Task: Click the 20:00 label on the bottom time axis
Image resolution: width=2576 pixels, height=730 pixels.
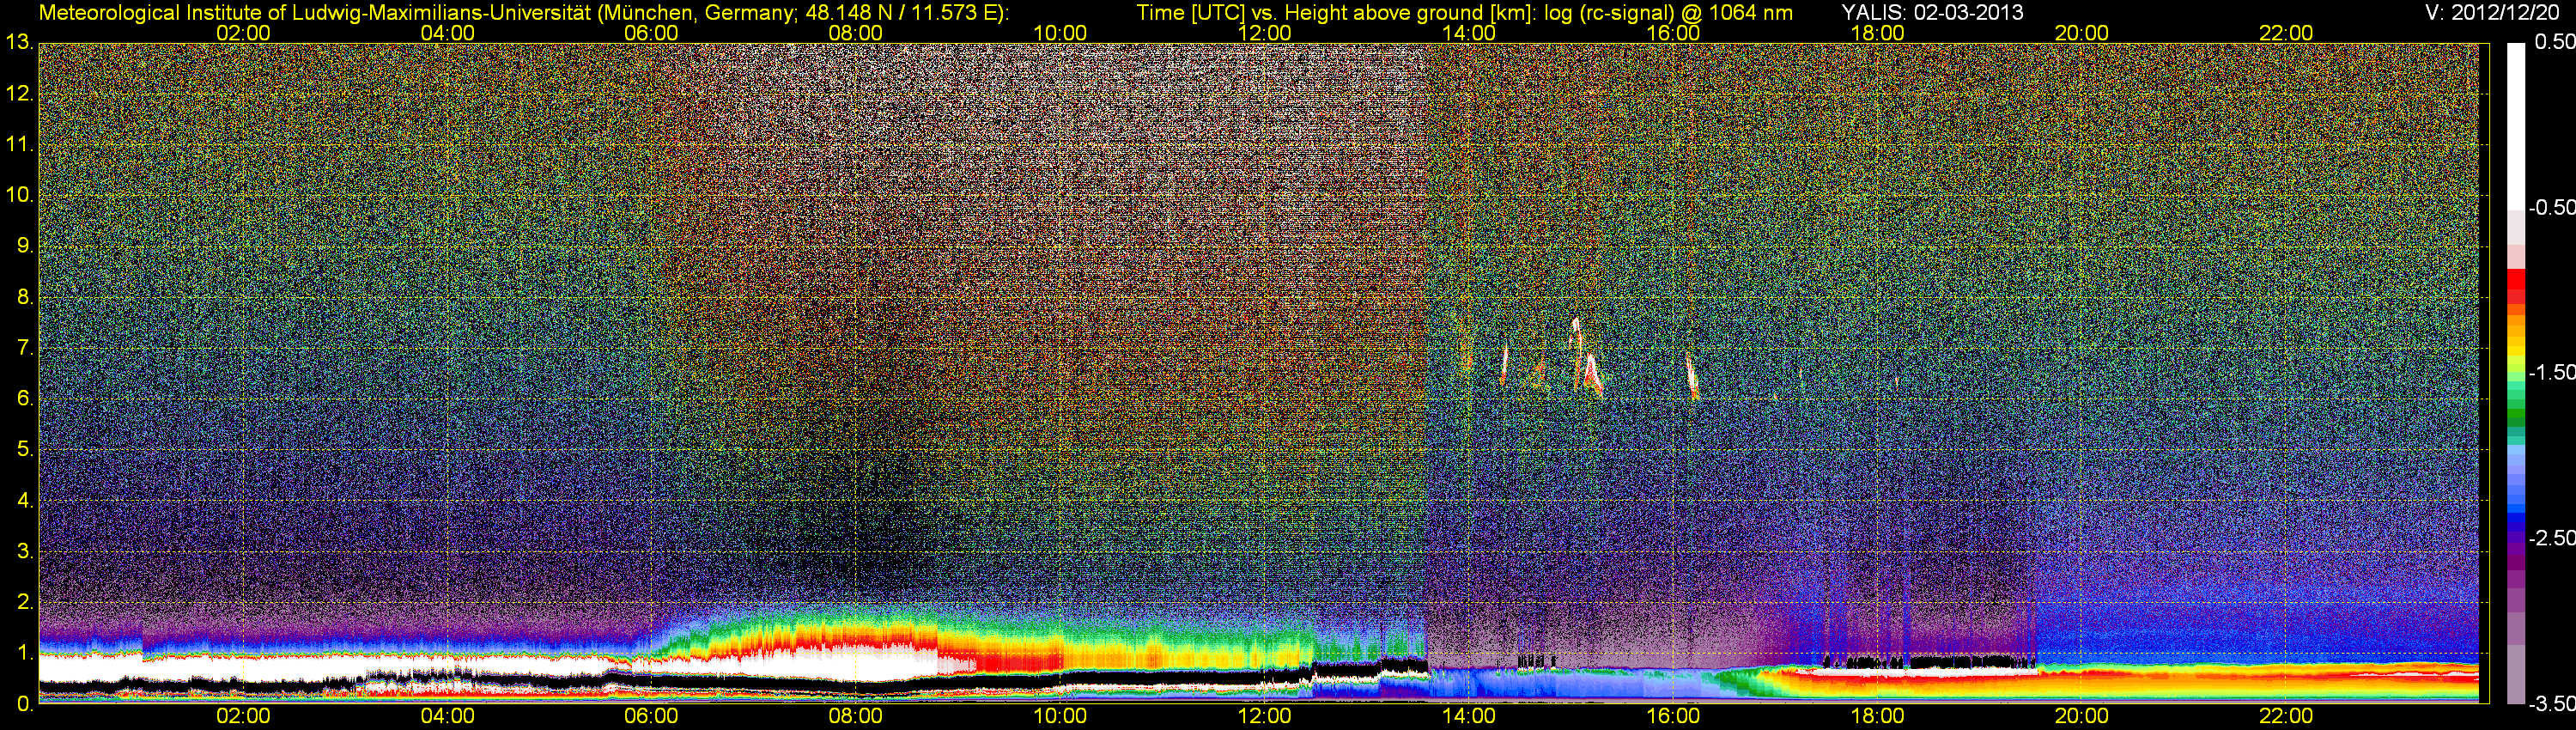Action: [x=2082, y=716]
